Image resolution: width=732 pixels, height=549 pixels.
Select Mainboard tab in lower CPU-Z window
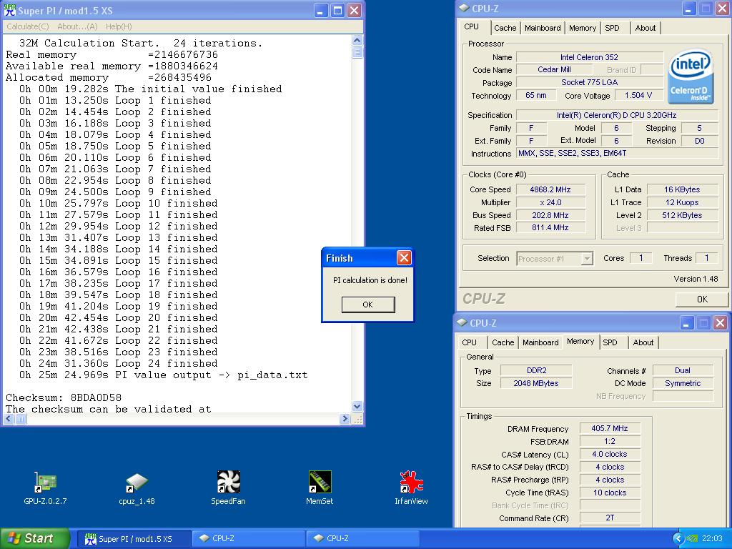[540, 342]
